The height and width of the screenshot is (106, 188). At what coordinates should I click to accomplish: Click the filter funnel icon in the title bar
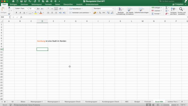coord(39,1)
